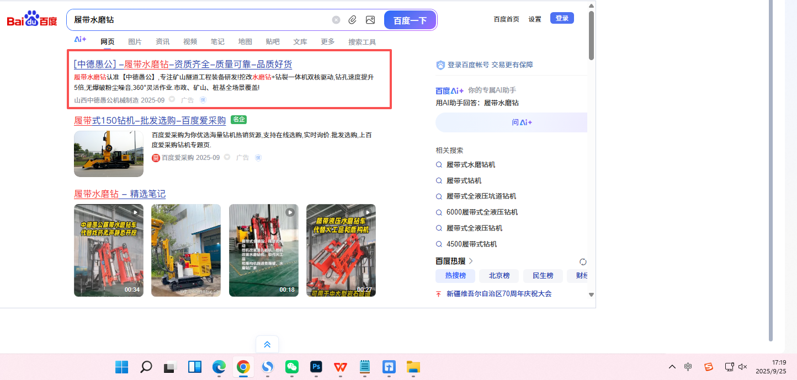
Task: Launch Photoshop from the taskbar
Action: click(316, 367)
